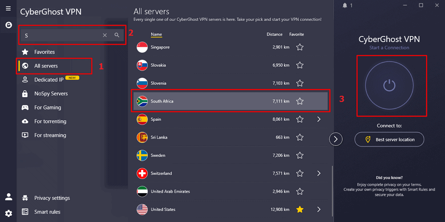
Task: Click the Best server location button
Action: tap(389, 139)
